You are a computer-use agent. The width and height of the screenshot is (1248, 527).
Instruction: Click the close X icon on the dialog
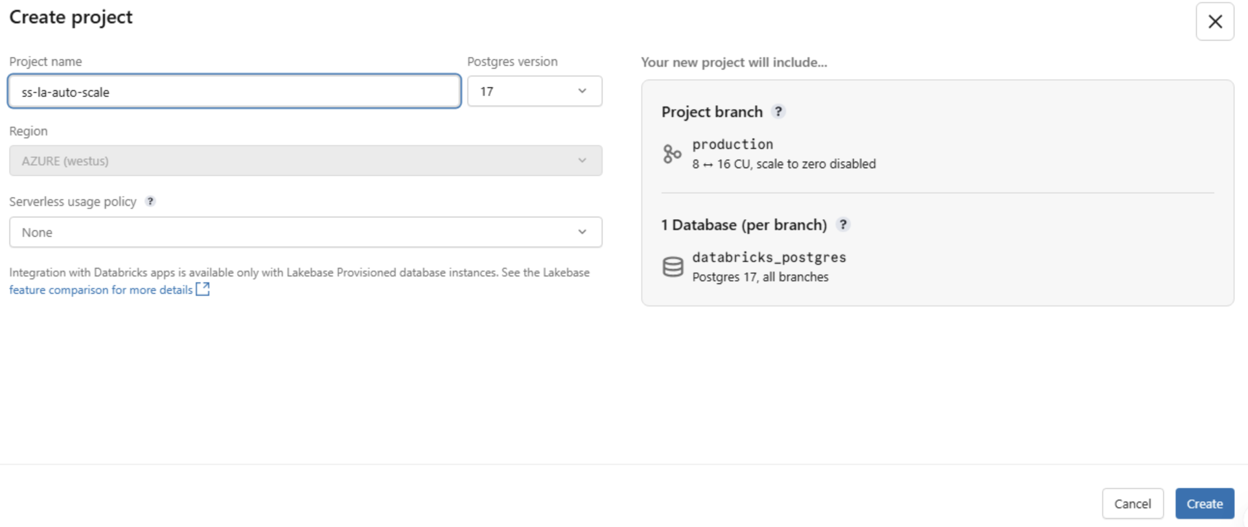click(x=1214, y=21)
